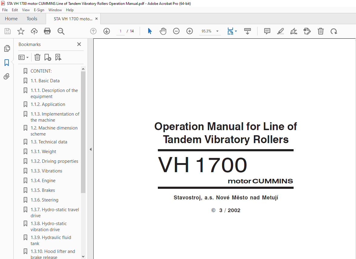Screen dimensions: 356x259
Task: Zoom out with minus circle icon
Action: (x=176, y=31)
